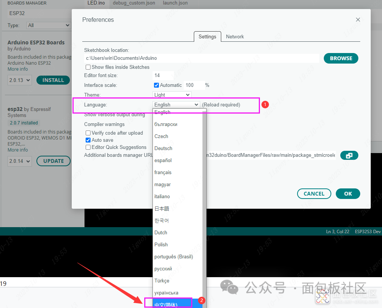
Task: Open the launch.json editor tab
Action: 175,3
